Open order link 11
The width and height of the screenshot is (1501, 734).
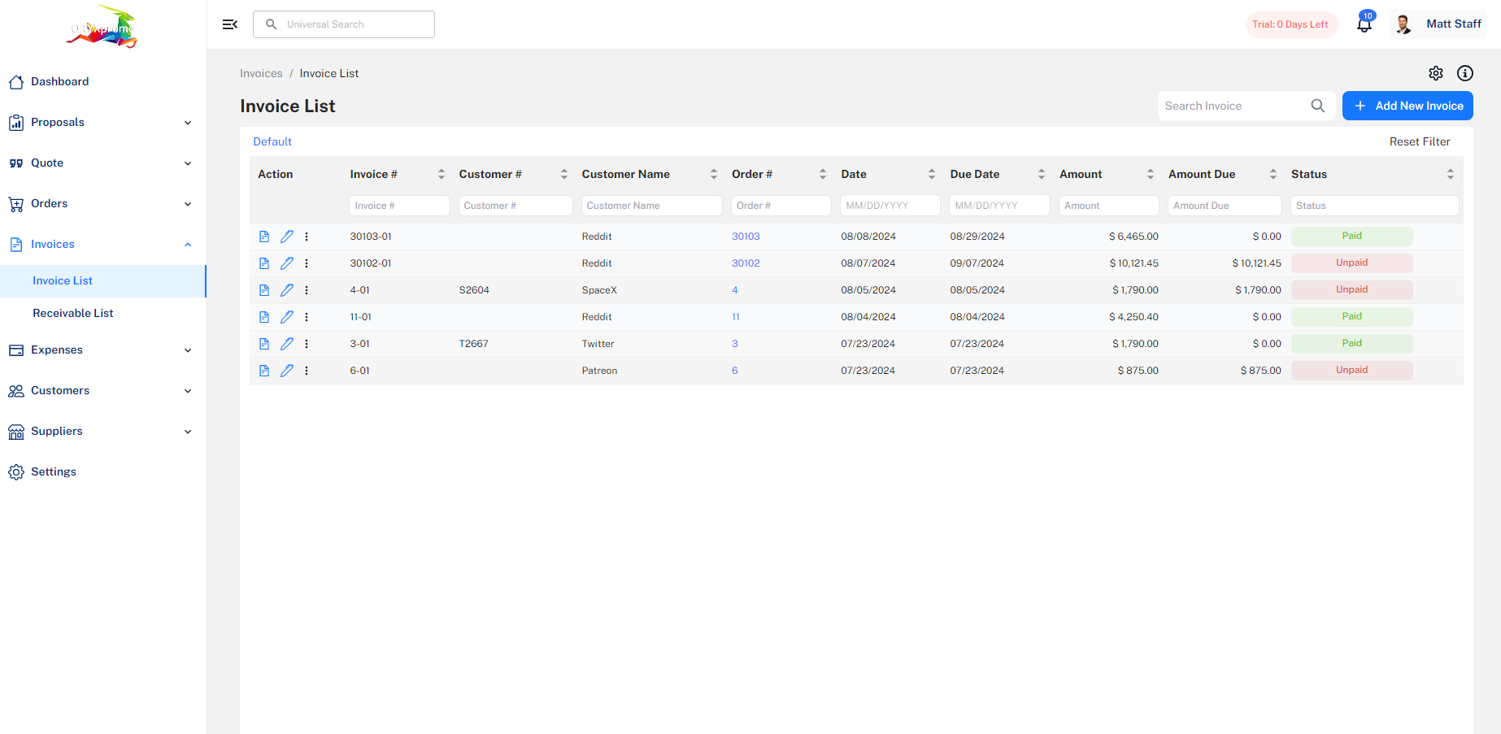736,317
